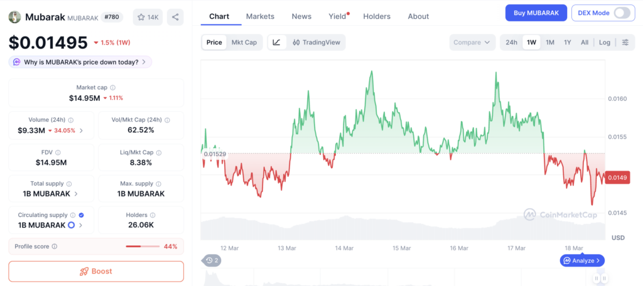The image size is (643, 286).
Task: Open Volume (24h) info icon
Action: point(70,120)
